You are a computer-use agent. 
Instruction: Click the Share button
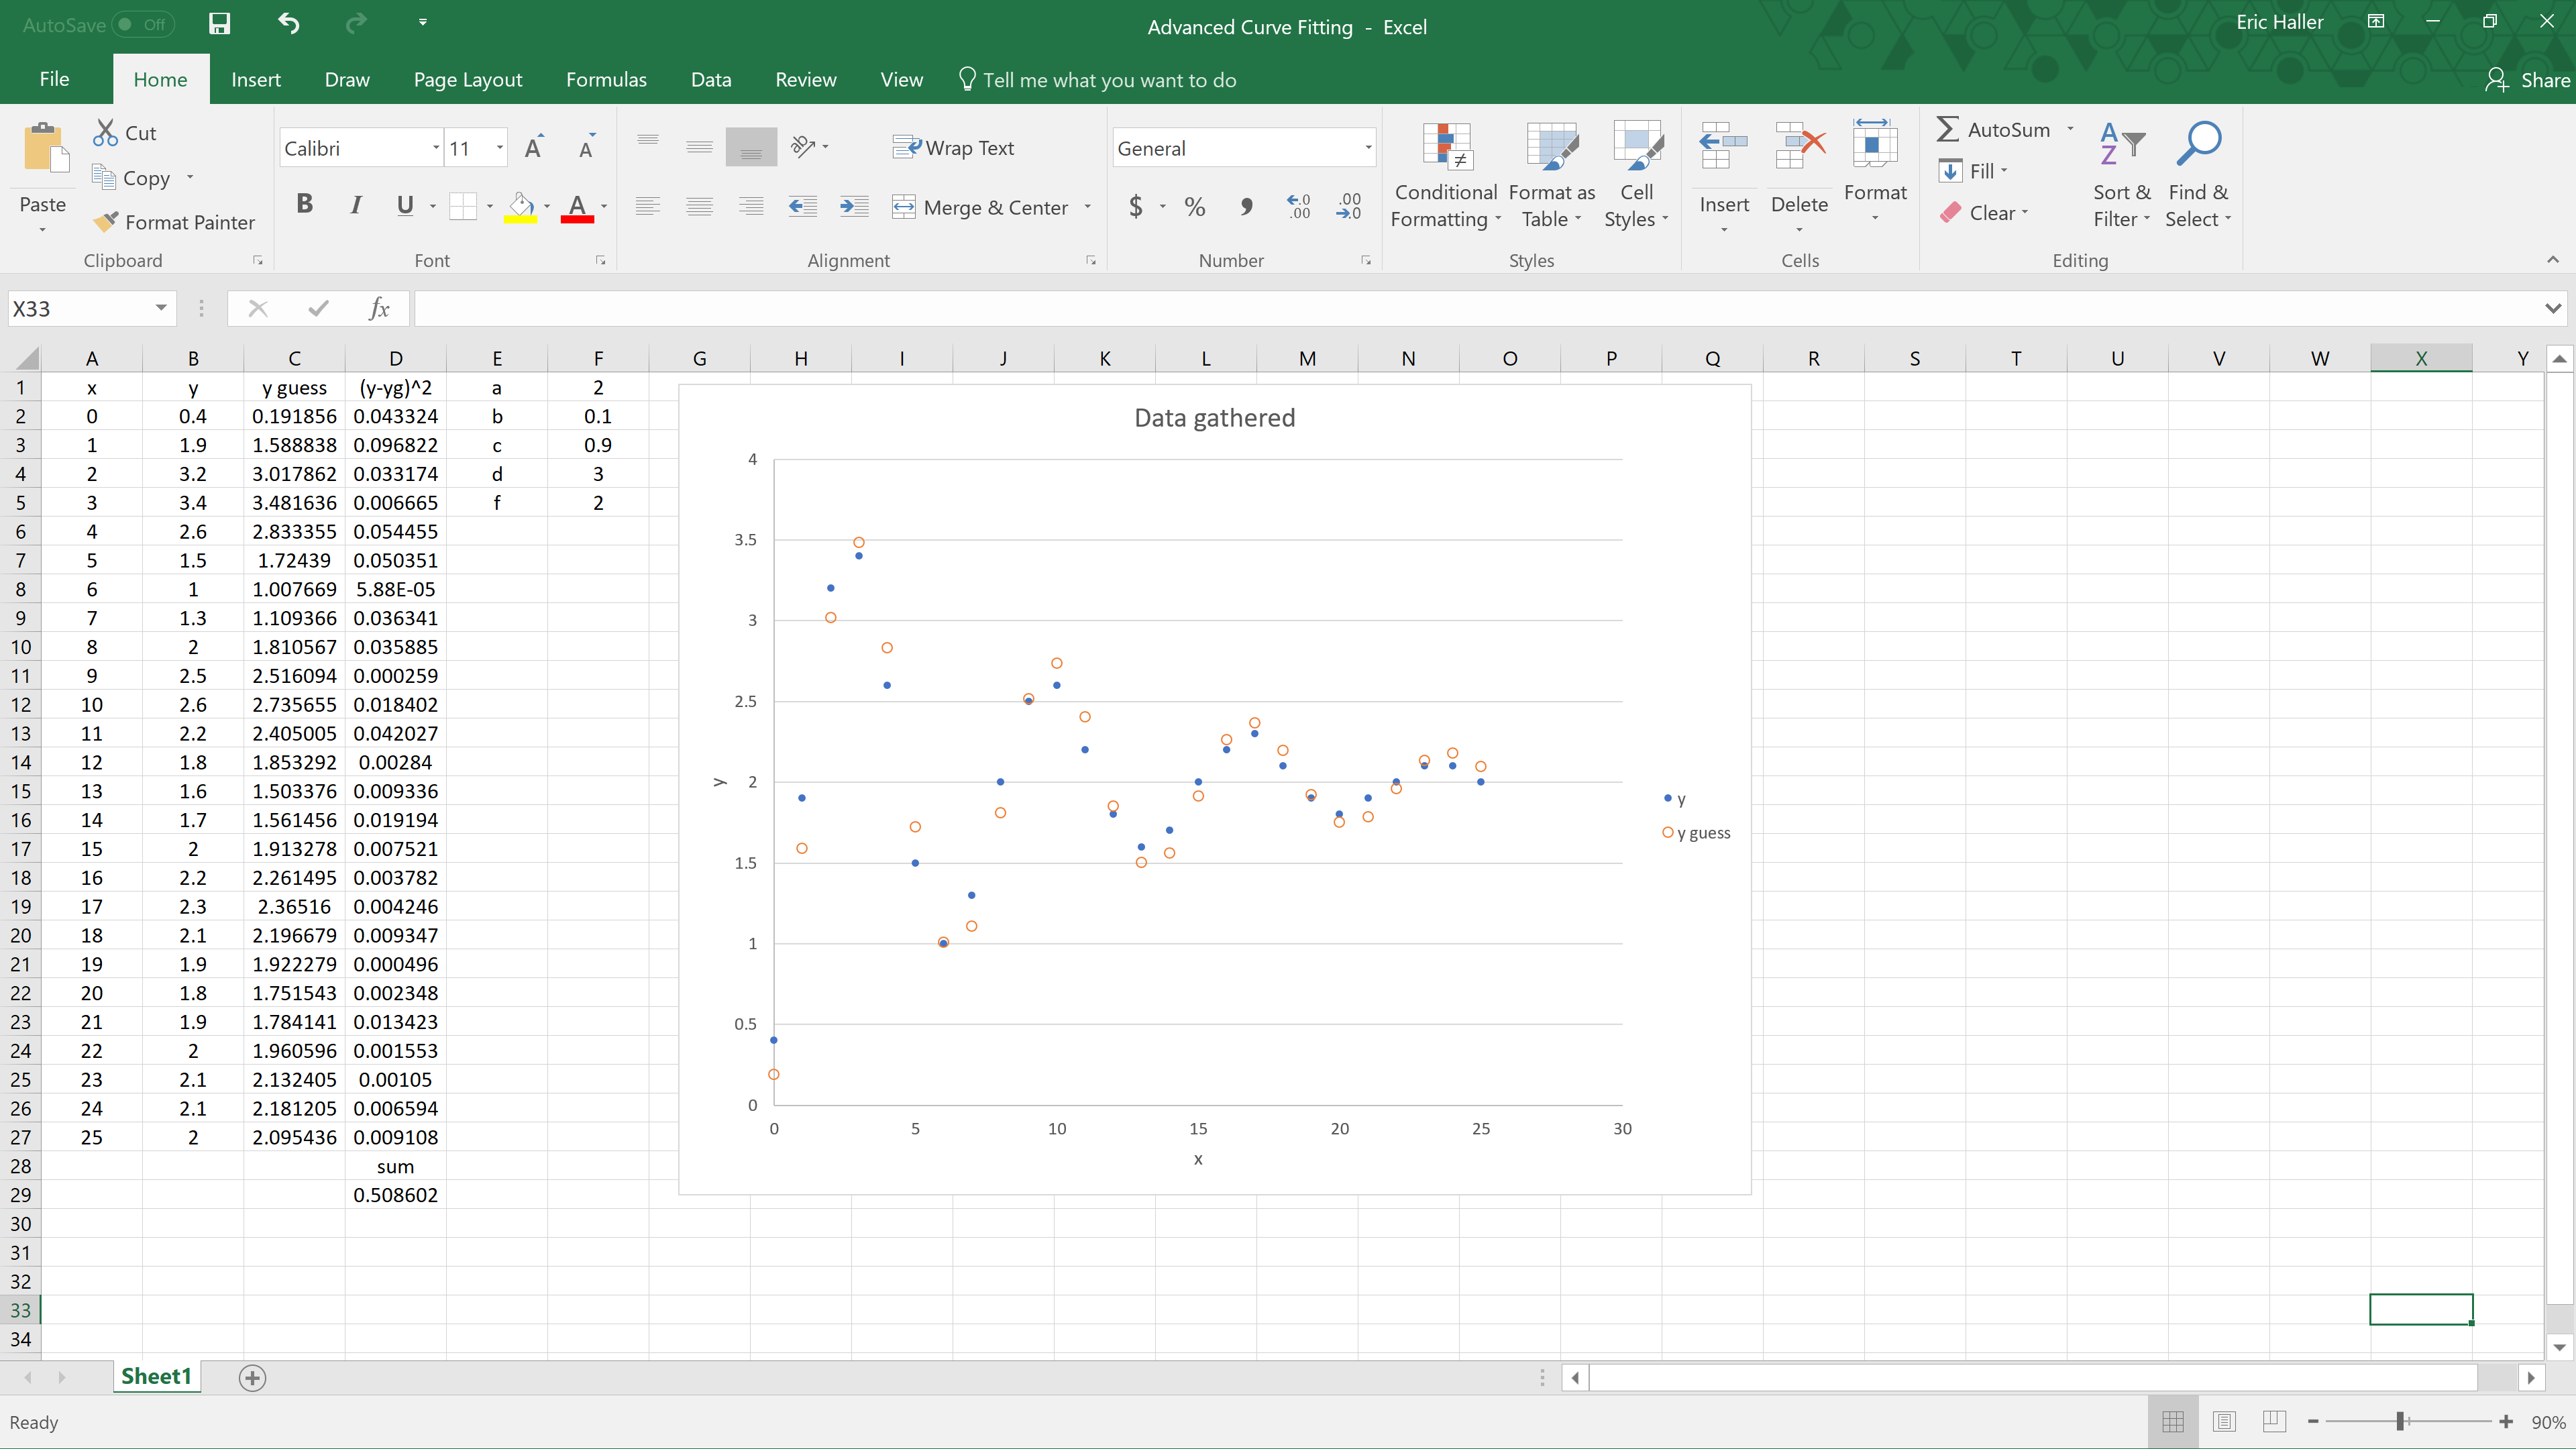click(x=2527, y=79)
